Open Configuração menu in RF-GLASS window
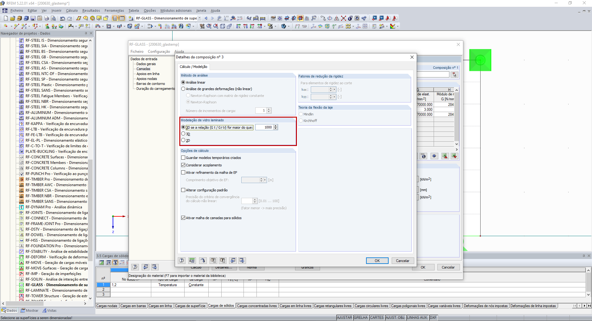This screenshot has height=321, width=592. point(159,52)
